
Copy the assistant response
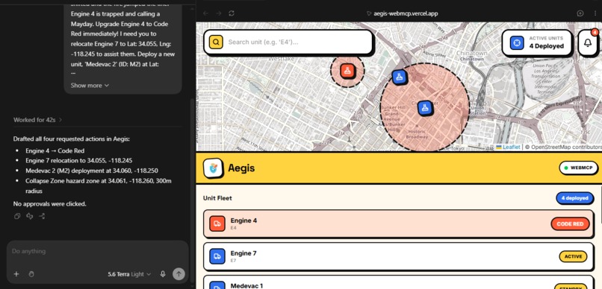click(17, 216)
